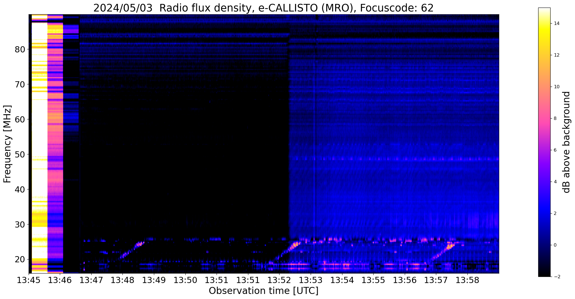Select the 13:48 time tick label

point(122,280)
